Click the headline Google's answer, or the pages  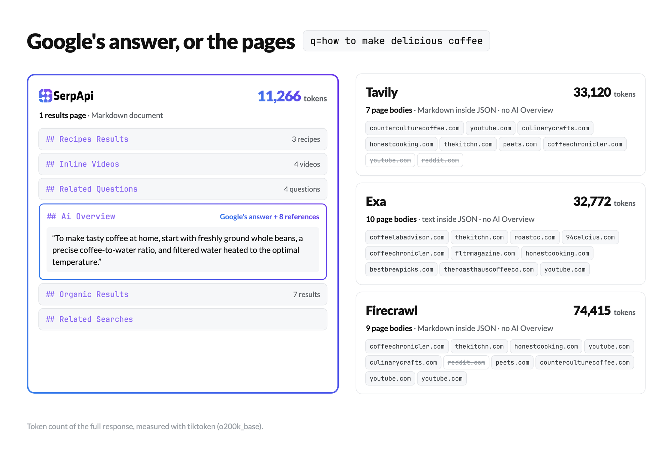tap(161, 42)
